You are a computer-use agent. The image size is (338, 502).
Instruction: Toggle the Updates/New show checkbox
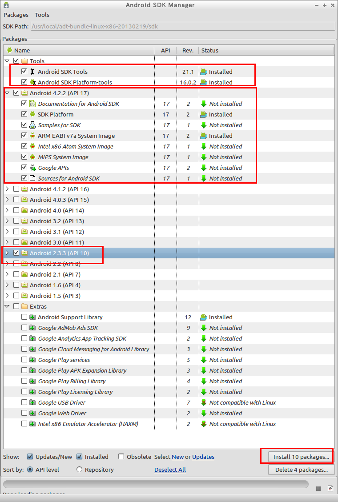click(x=30, y=457)
